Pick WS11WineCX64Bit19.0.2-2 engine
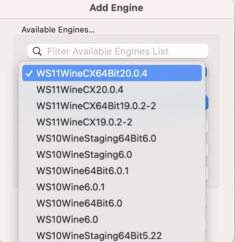Image resolution: width=235 pixels, height=242 pixels. (x=112, y=106)
